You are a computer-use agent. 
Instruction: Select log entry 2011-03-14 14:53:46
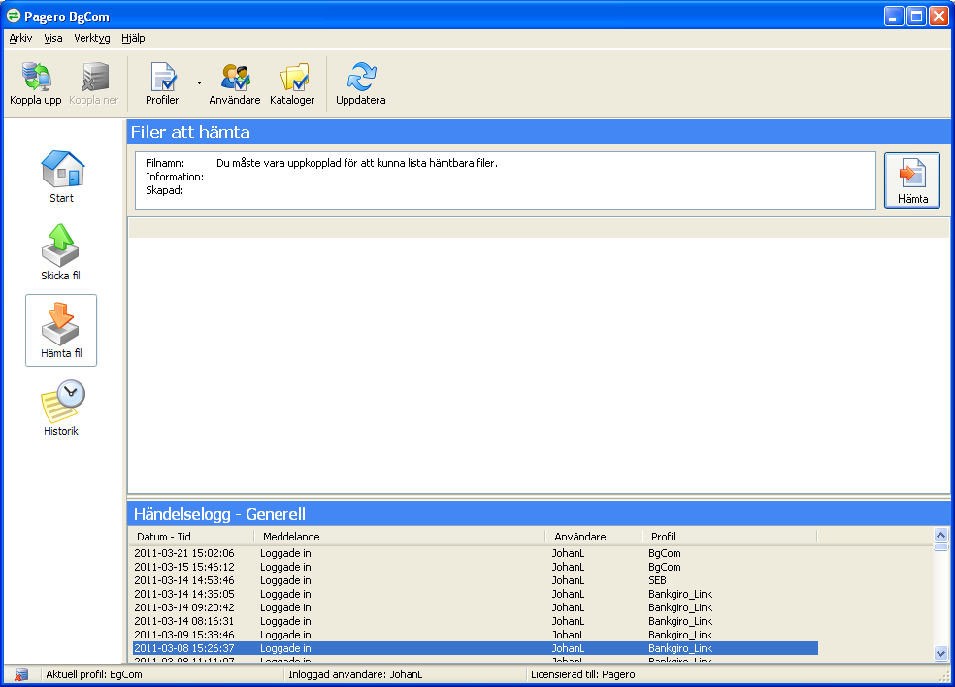[475, 580]
